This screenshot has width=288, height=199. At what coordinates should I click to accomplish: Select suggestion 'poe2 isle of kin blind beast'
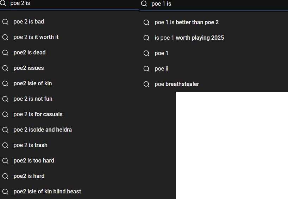click(69, 192)
